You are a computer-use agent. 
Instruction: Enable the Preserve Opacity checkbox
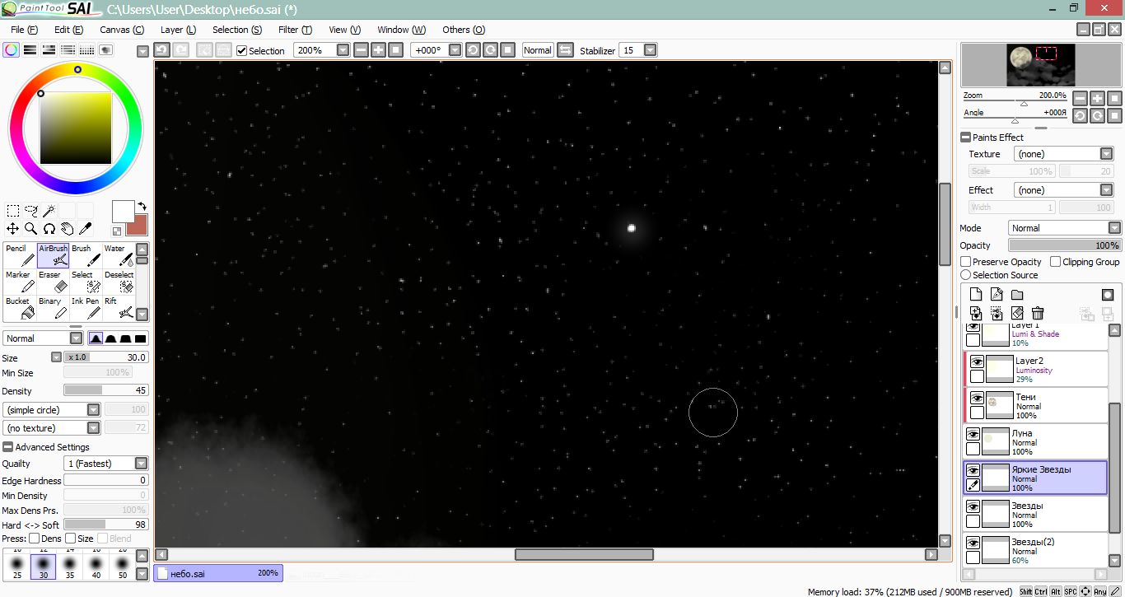966,262
